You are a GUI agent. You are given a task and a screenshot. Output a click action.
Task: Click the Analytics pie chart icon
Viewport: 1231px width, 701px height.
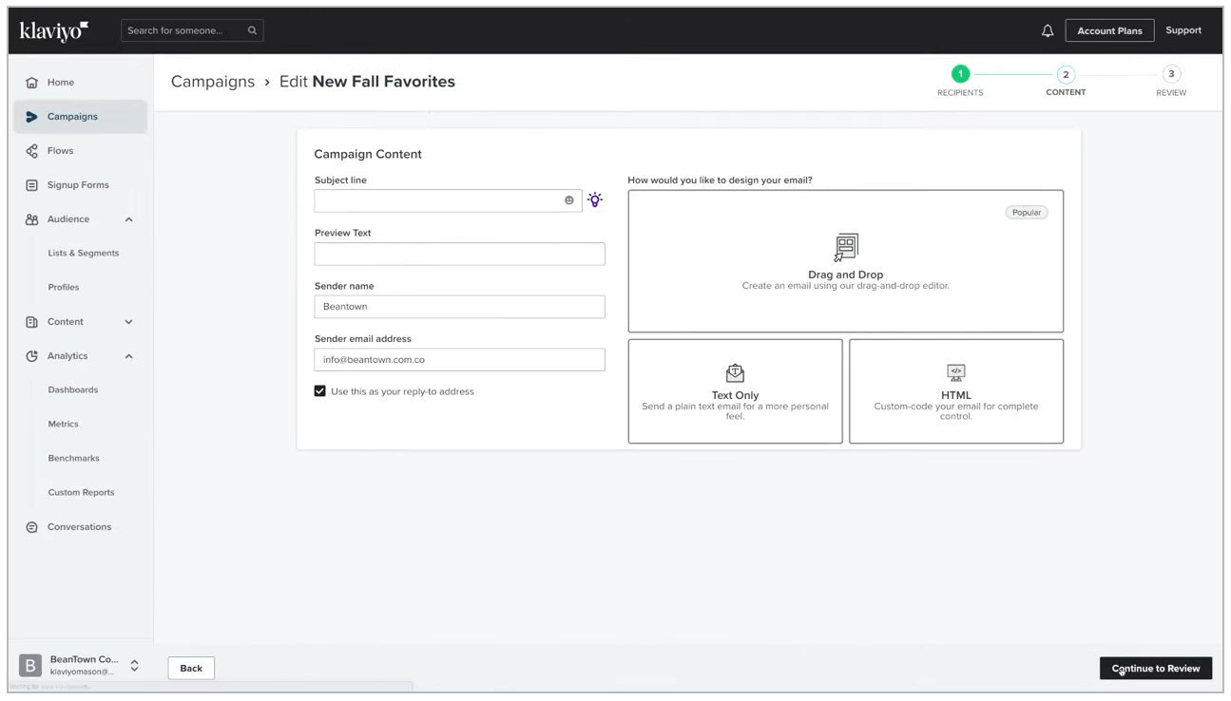[x=31, y=356]
